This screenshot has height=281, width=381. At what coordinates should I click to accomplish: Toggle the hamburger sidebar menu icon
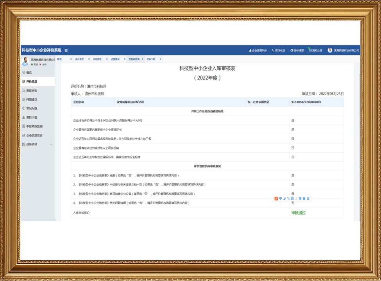point(66,50)
